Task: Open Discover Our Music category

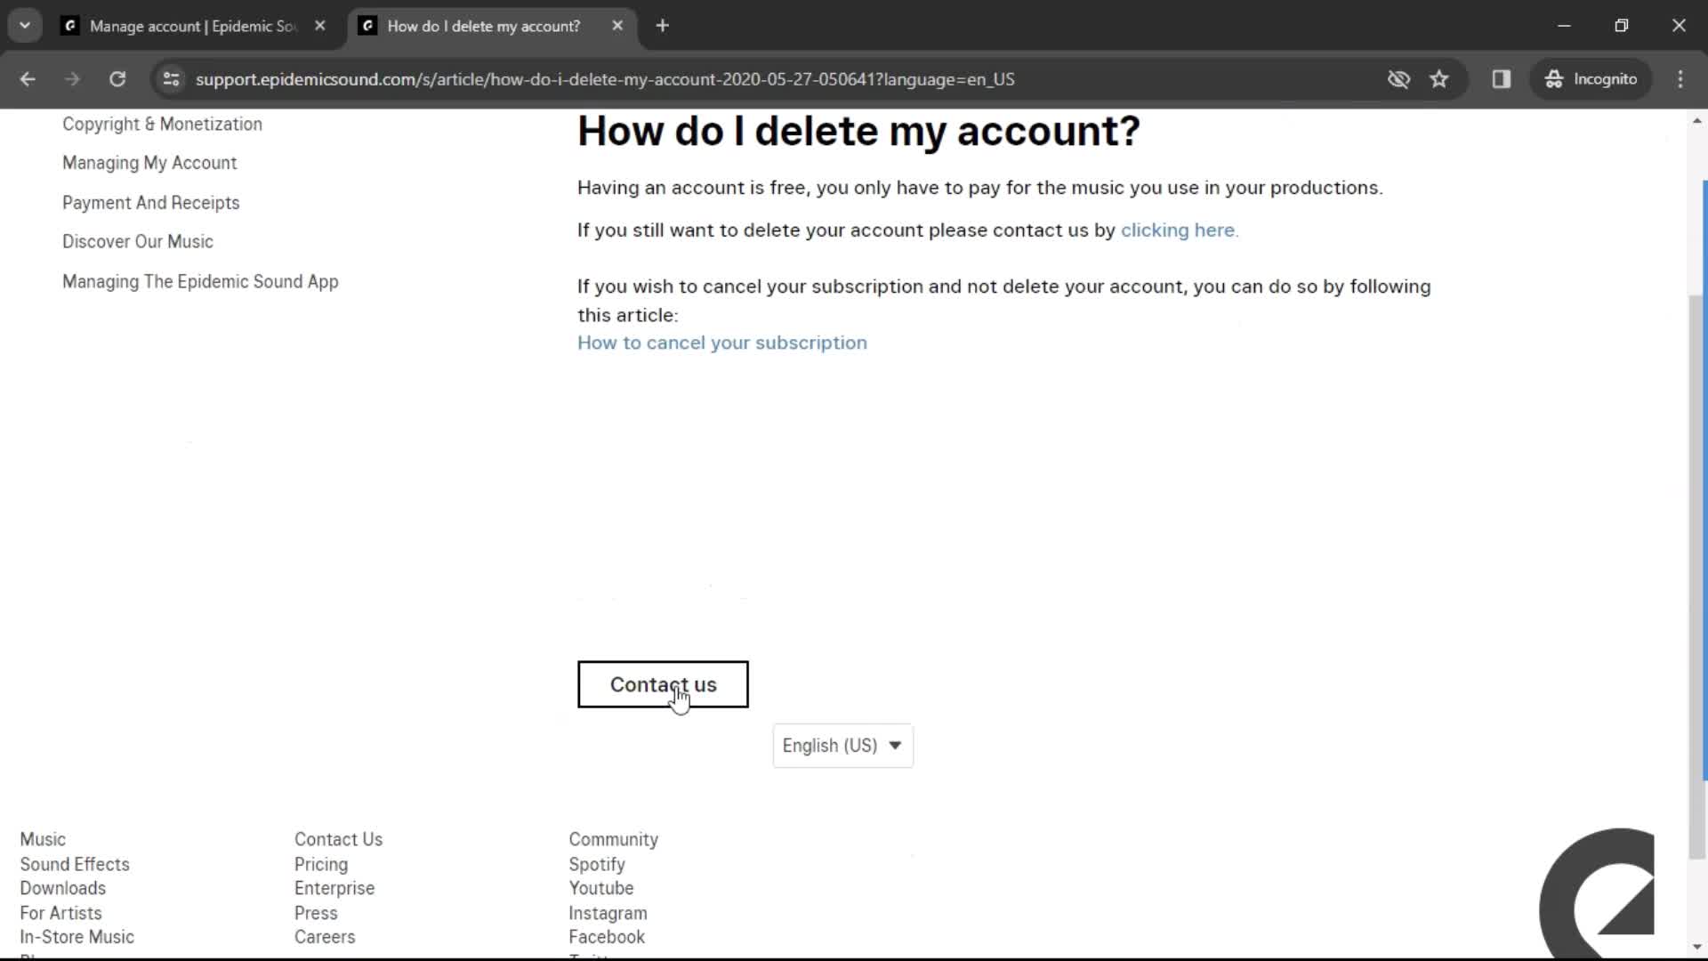Action: tap(138, 242)
